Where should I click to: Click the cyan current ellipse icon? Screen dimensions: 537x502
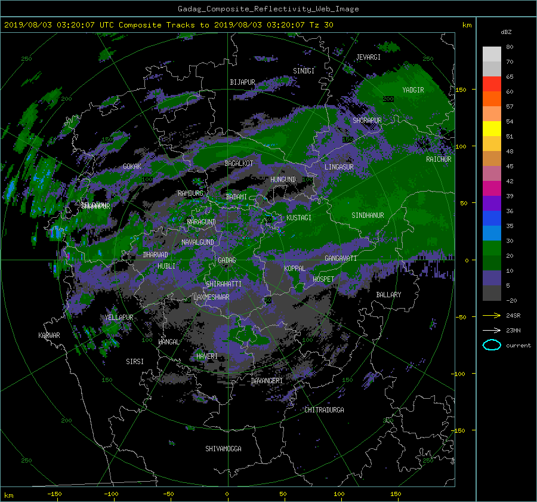pos(492,345)
